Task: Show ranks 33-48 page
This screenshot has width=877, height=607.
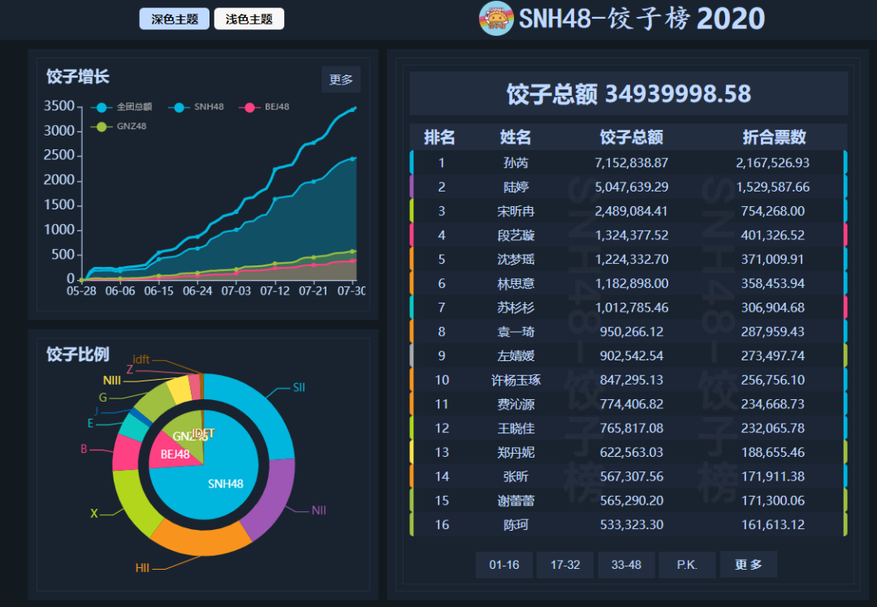Action: coord(626,565)
